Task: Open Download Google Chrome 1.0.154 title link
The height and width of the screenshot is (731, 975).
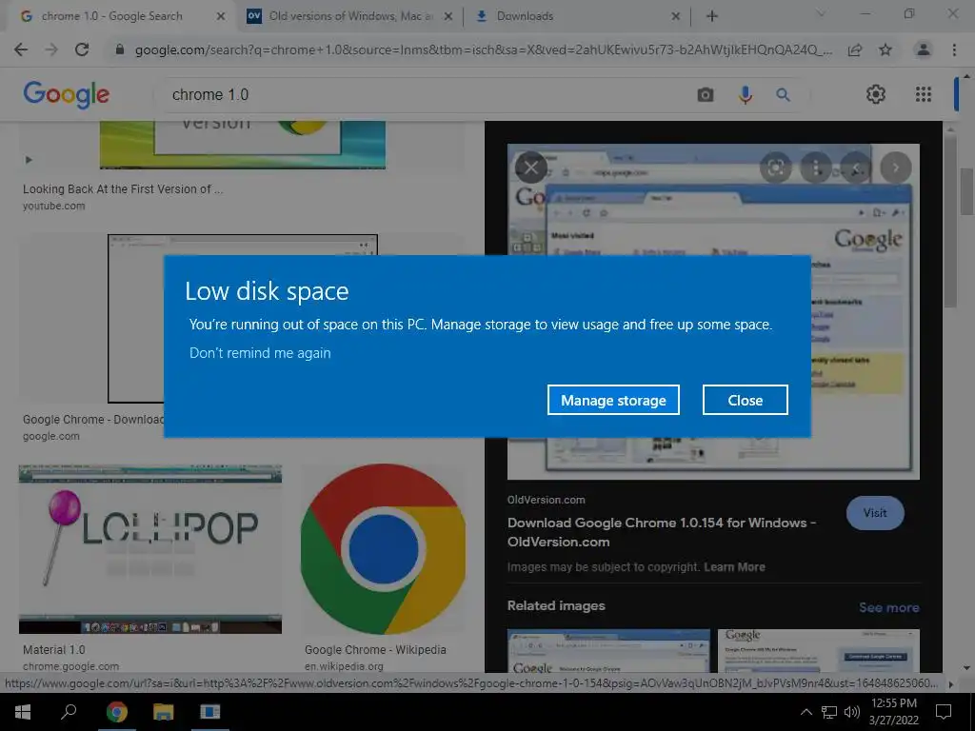Action: pyautogui.click(x=661, y=532)
